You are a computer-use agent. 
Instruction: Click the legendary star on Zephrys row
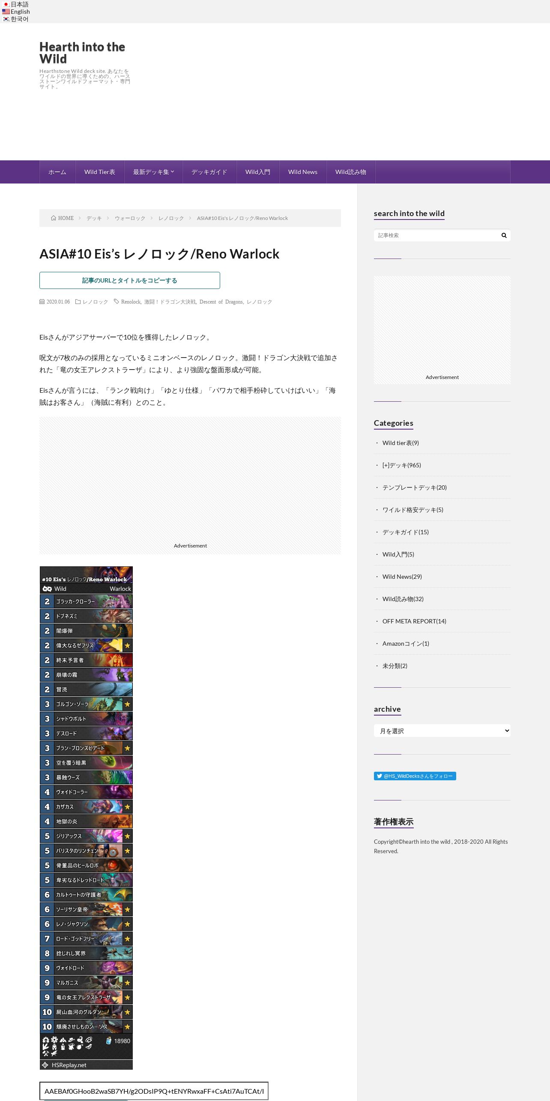click(127, 645)
